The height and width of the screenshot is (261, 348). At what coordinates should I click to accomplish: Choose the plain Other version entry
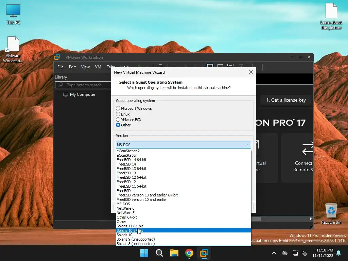click(183, 222)
